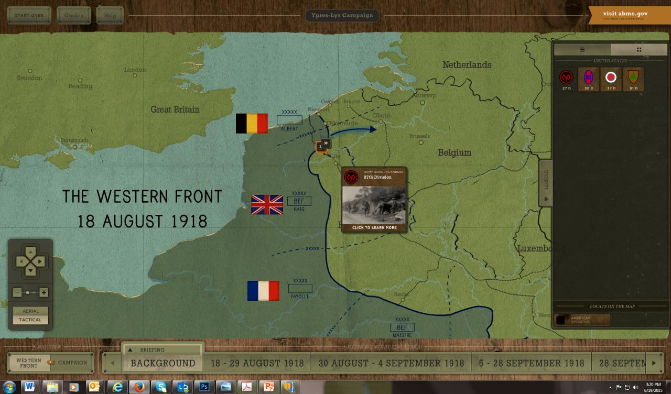Click the 27th Division marker on the map
The height and width of the screenshot is (394, 671).
(321, 146)
